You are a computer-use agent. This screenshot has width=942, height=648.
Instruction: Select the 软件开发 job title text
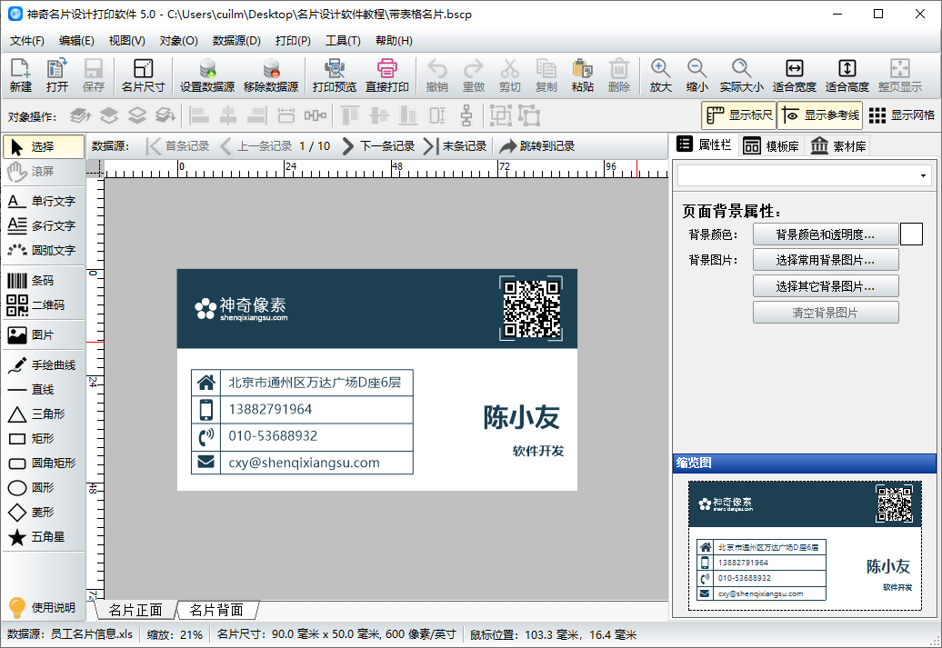coord(538,452)
